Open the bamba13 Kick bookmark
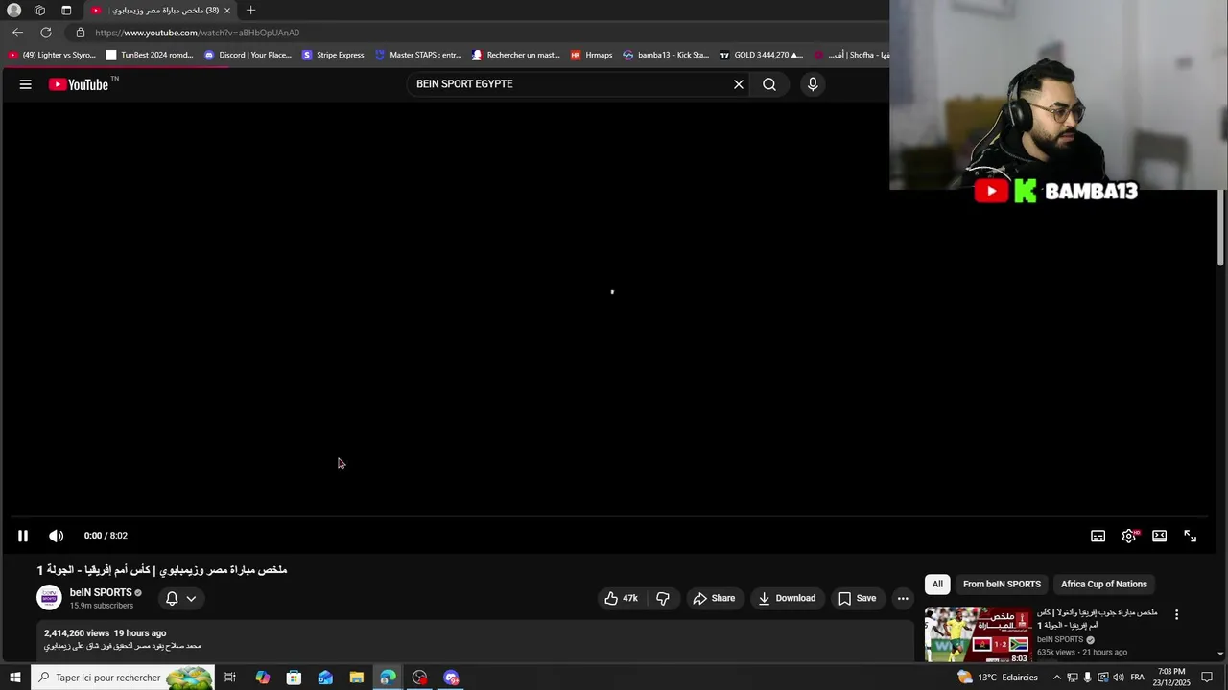 (666, 55)
